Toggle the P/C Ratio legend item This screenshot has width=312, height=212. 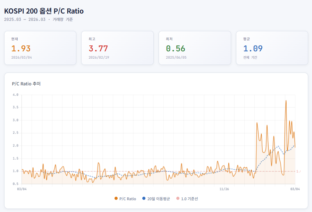click(125, 199)
